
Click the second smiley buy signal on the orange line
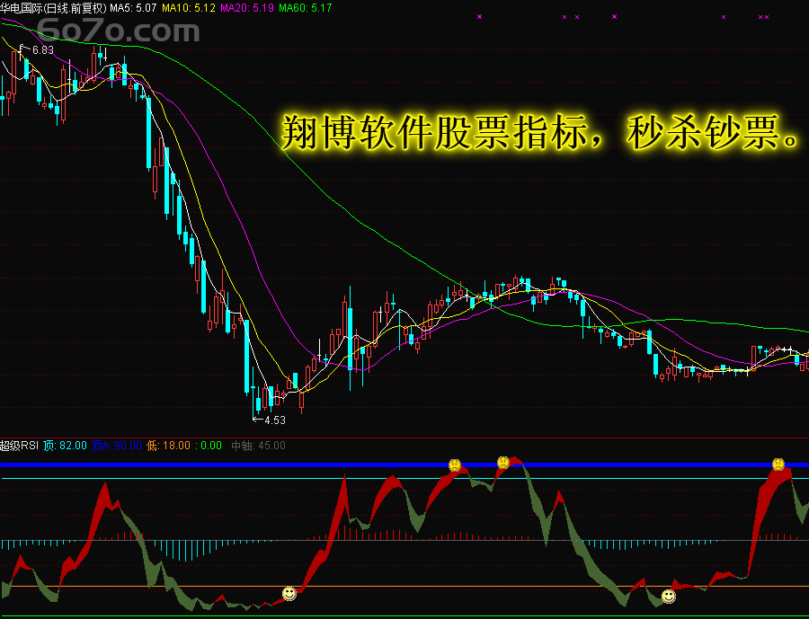pyautogui.click(x=669, y=597)
